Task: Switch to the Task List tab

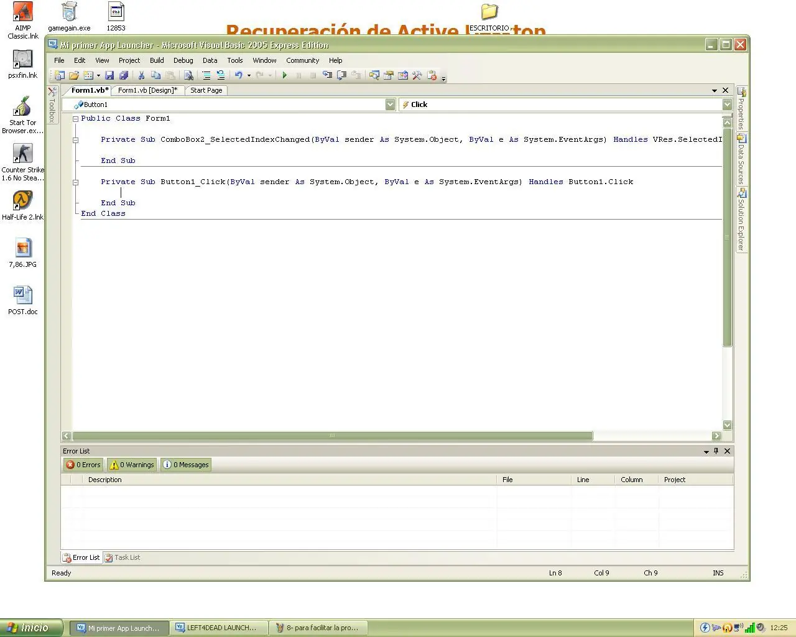Action: (123, 557)
